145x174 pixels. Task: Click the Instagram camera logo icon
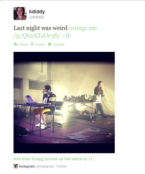(16, 166)
